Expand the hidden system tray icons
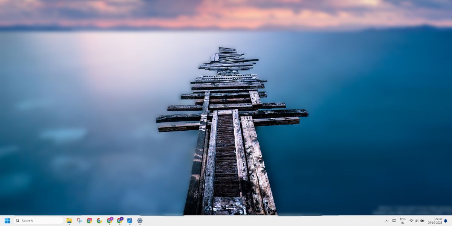Image resolution: width=452 pixels, height=226 pixels. click(386, 221)
